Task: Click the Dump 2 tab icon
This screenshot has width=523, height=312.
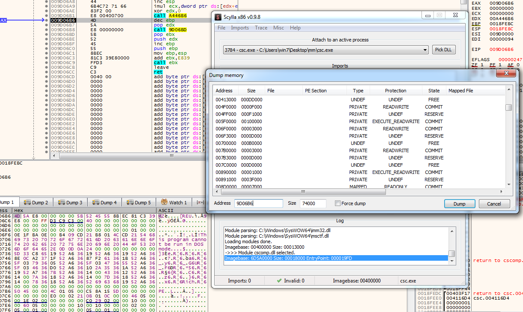Action: tap(28, 202)
